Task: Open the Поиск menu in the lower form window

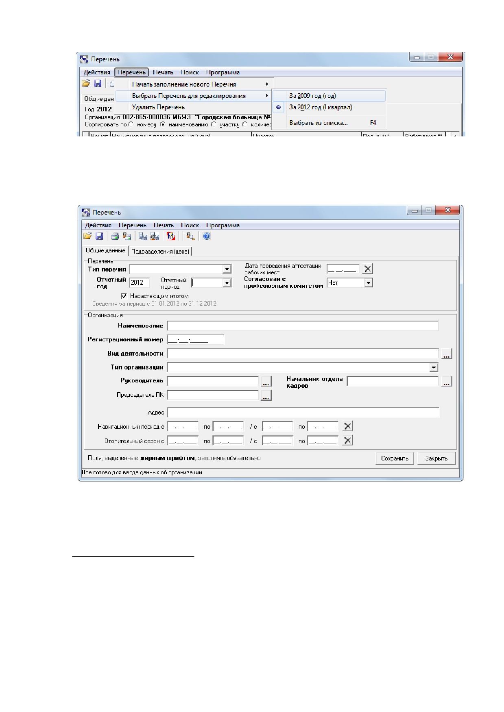Action: tap(190, 225)
